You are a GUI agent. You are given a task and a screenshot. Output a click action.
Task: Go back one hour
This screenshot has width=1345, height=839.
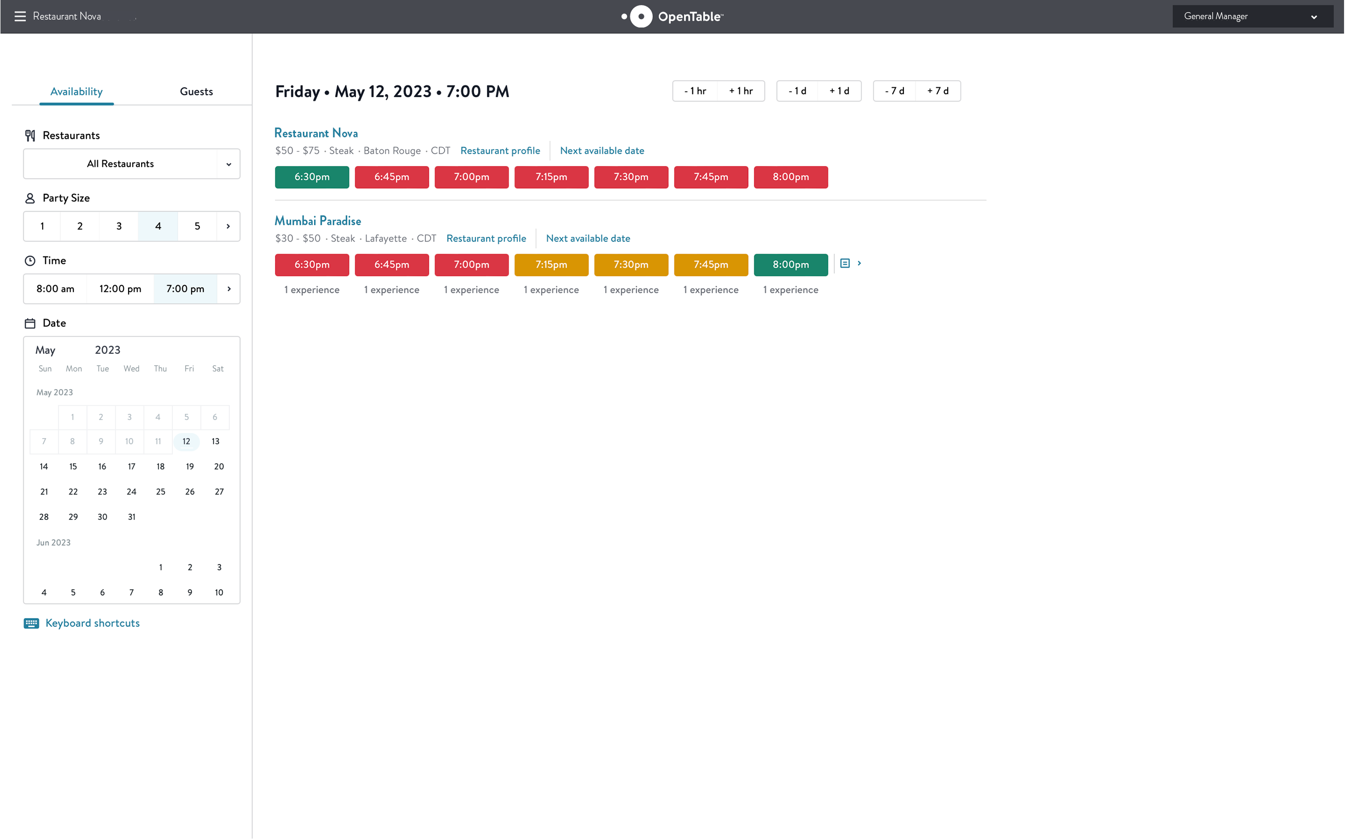click(695, 91)
